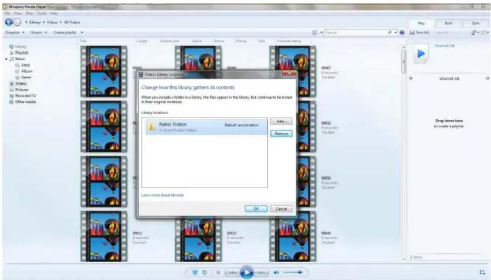
Task: Select Pictures in the navigation tree
Action: (20, 89)
